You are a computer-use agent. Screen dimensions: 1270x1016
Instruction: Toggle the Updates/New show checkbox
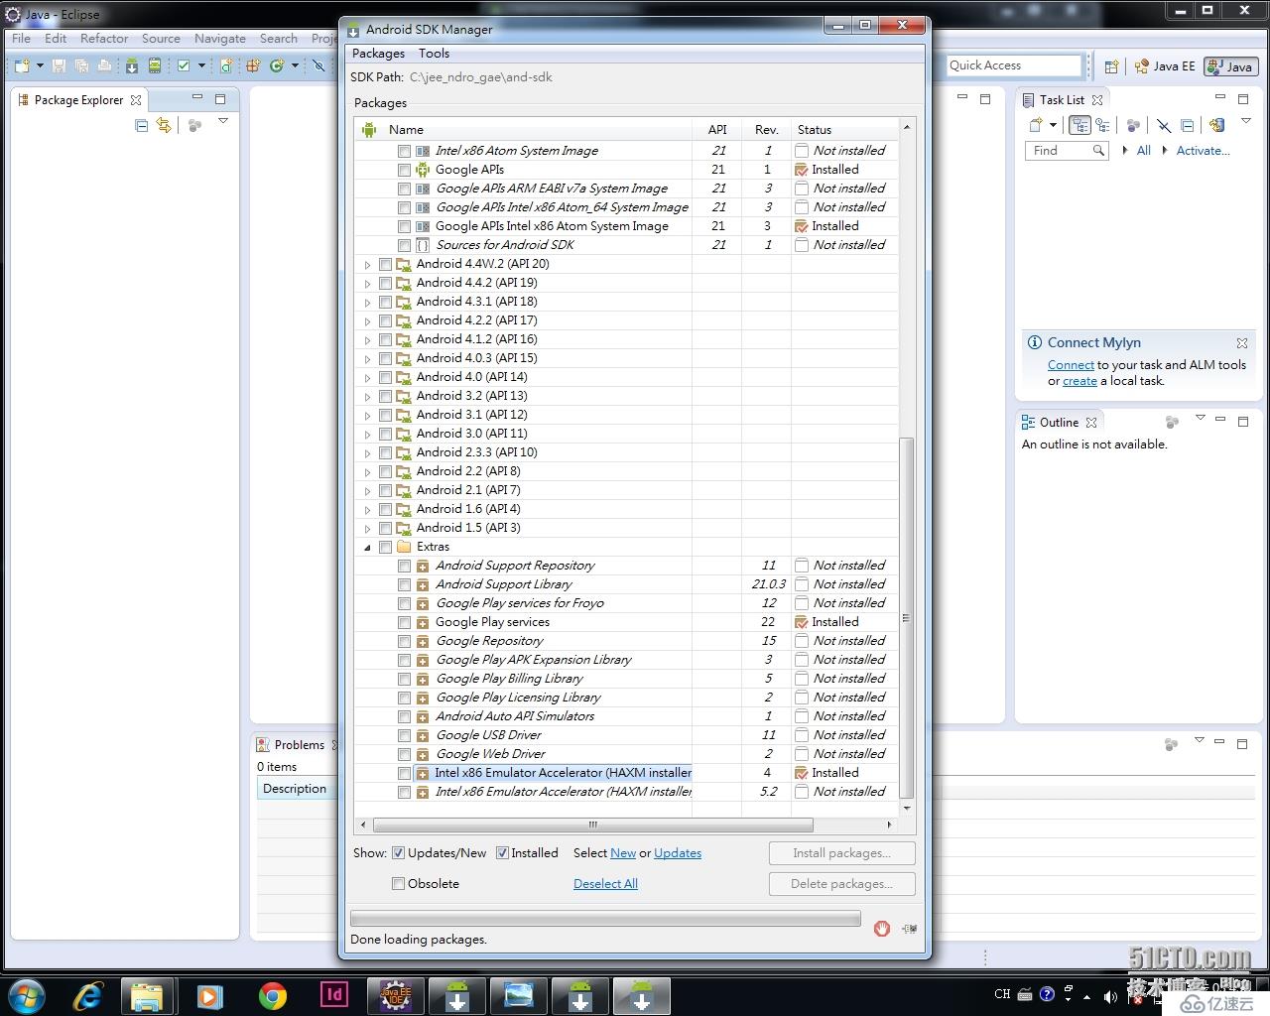[398, 852]
